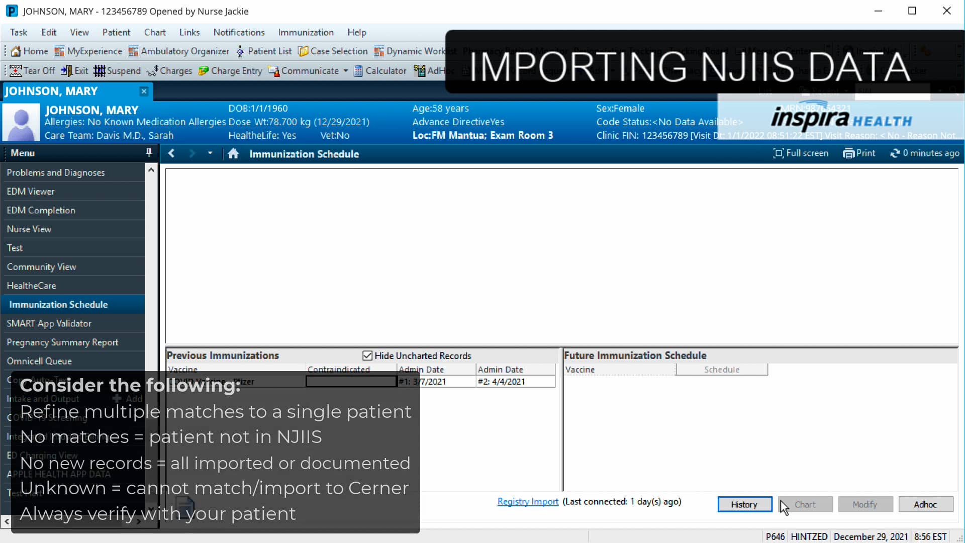Open Charge Entry
The width and height of the screenshot is (965, 543).
(x=230, y=70)
